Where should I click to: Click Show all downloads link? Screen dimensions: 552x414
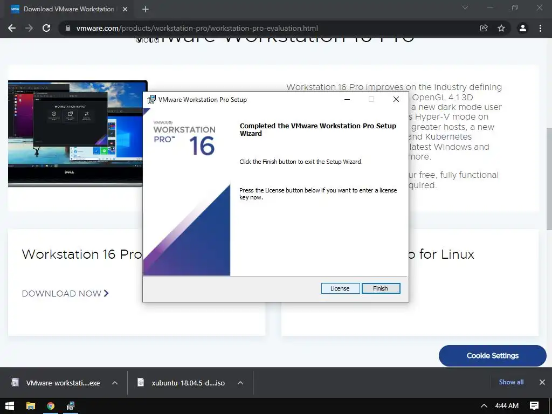[511, 382]
